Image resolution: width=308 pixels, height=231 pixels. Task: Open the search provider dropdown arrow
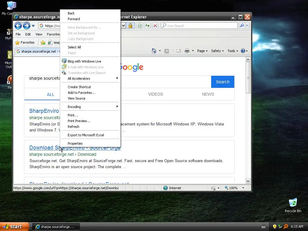coord(247,26)
